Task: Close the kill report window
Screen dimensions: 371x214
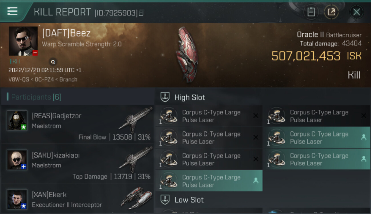Action: (x=356, y=12)
